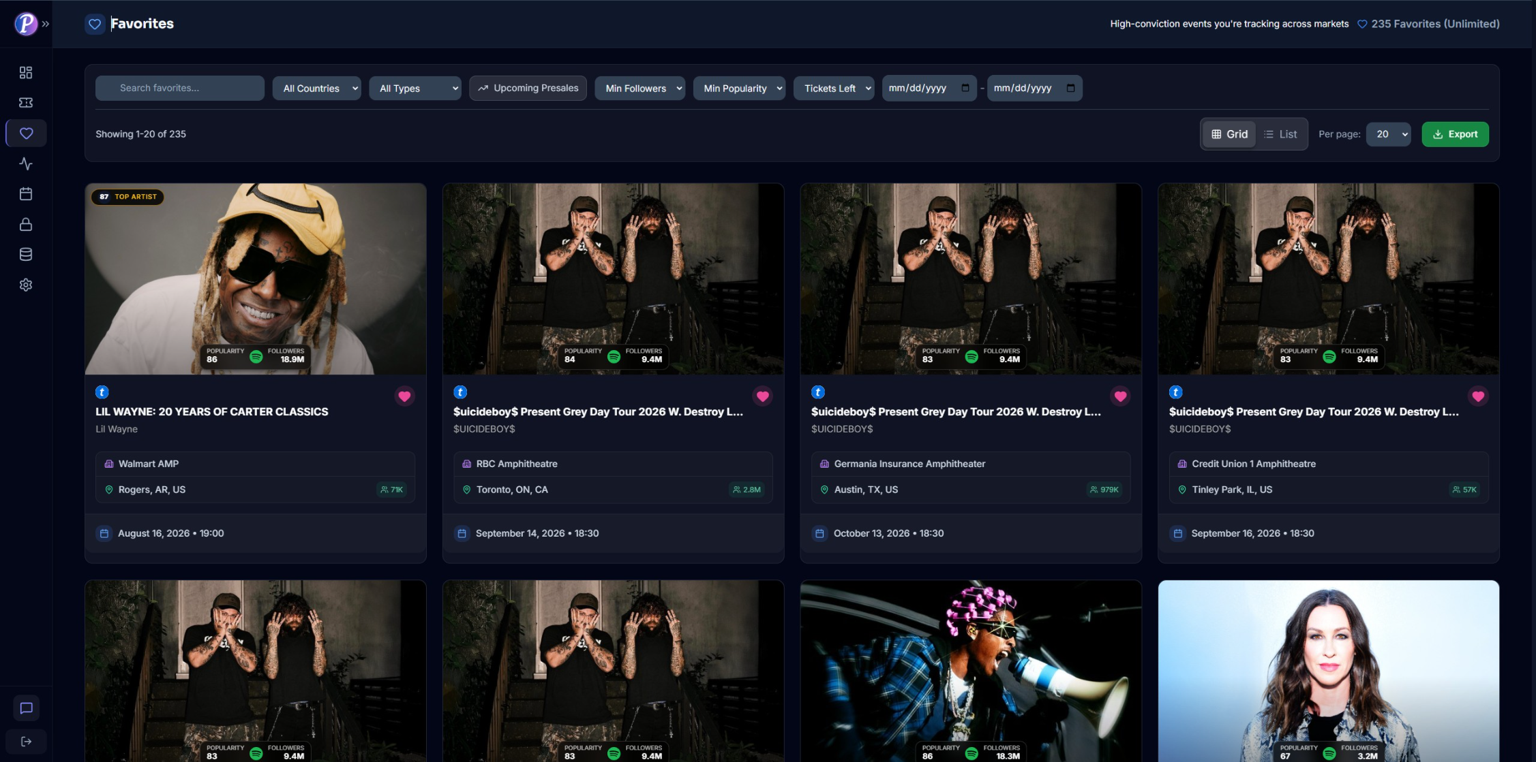The image size is (1536, 762).
Task: Expand the Min Popularity filter dropdown
Action: coord(739,88)
